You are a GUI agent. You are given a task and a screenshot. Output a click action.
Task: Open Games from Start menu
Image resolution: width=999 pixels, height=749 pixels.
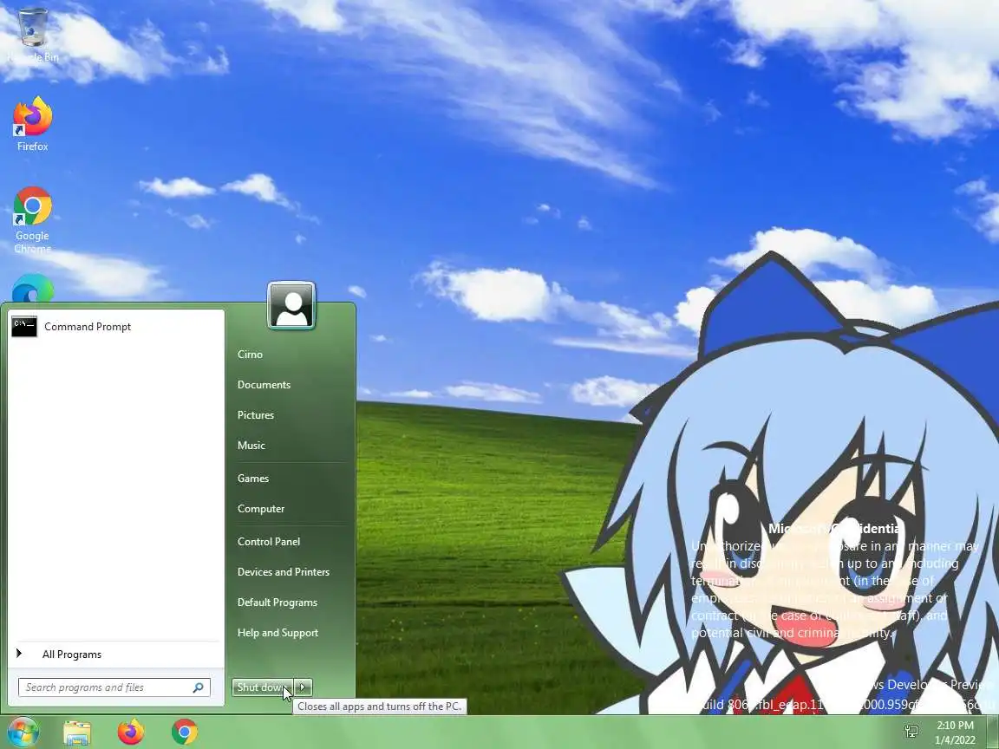click(253, 479)
